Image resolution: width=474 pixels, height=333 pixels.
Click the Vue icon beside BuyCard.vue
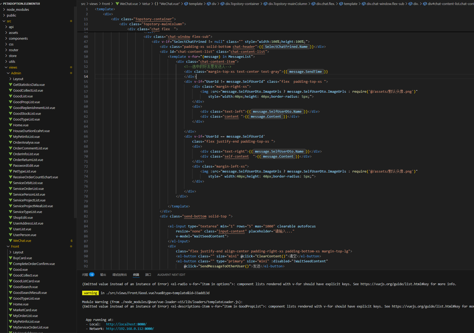click(11, 258)
